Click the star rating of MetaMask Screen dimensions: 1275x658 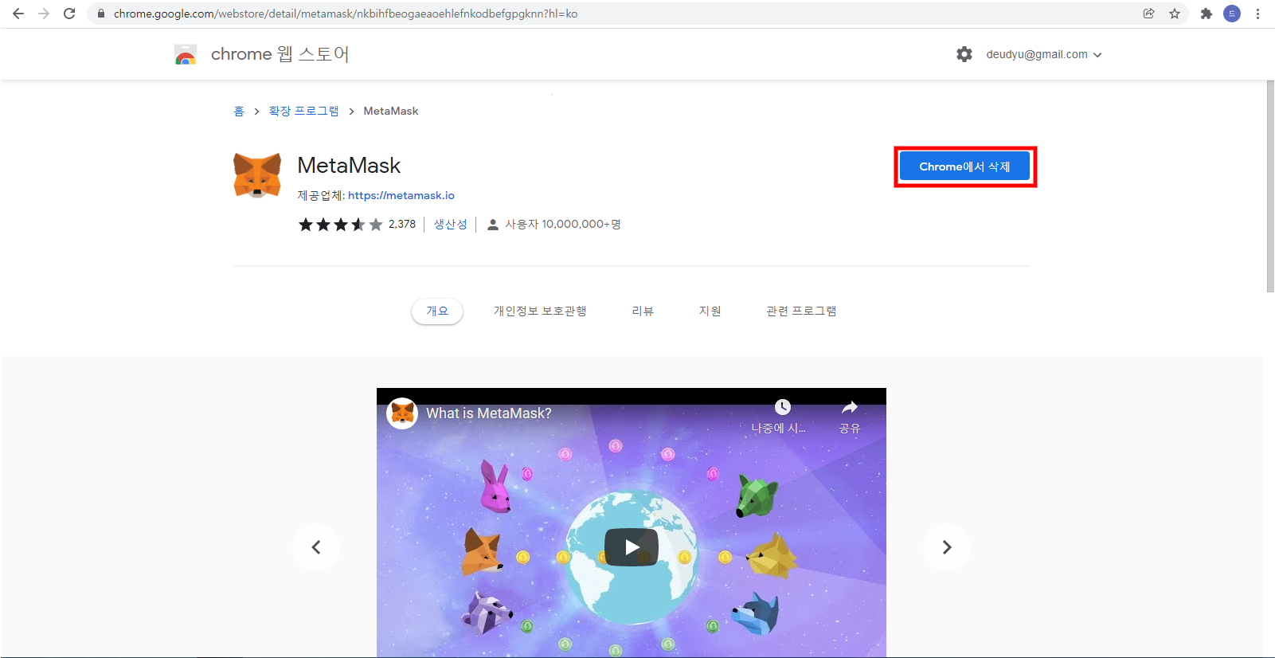click(340, 225)
